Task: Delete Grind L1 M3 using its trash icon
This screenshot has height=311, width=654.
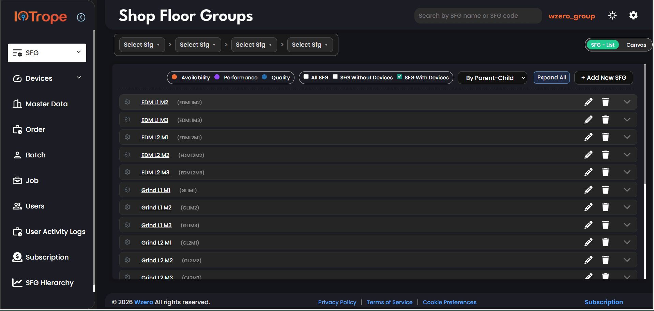Action: point(605,225)
